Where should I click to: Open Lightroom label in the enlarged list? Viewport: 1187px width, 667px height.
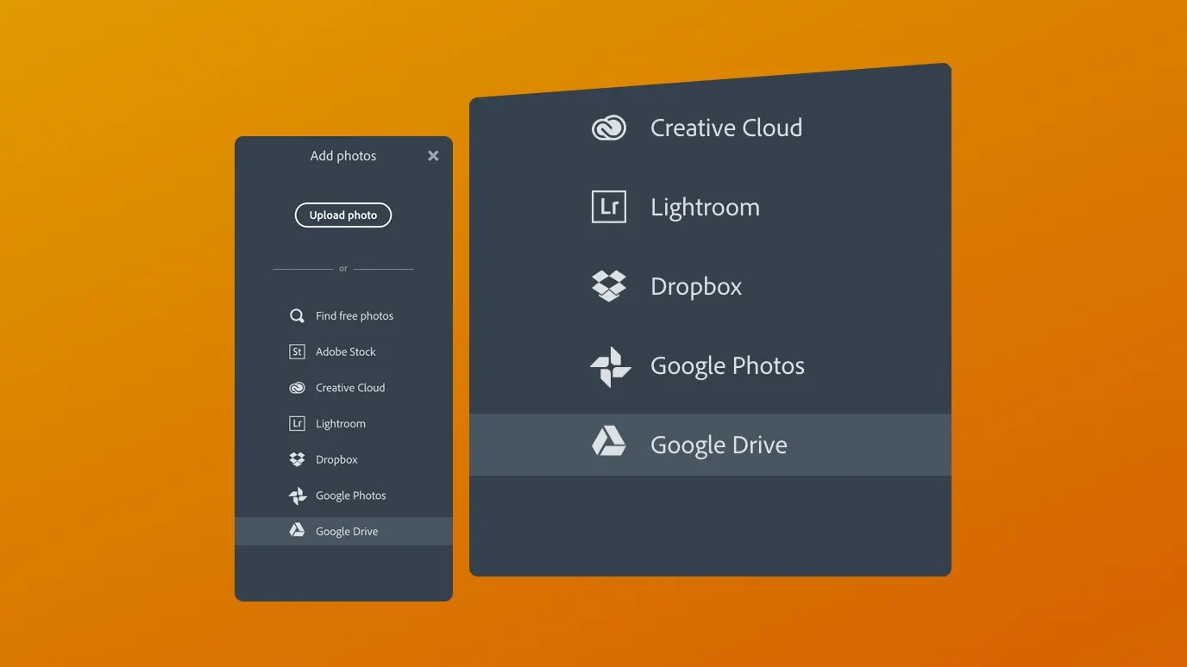pos(705,208)
